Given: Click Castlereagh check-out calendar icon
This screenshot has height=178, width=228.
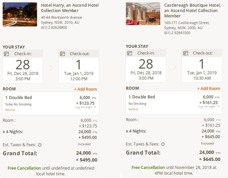Looking at the screenshot, I should click(186, 53).
